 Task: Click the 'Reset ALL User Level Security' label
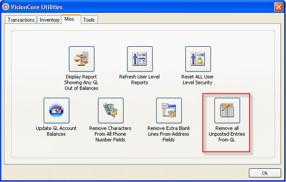[198, 80]
